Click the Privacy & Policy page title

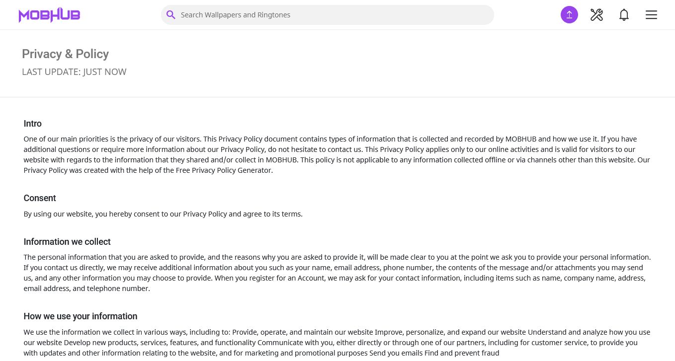pyautogui.click(x=65, y=54)
